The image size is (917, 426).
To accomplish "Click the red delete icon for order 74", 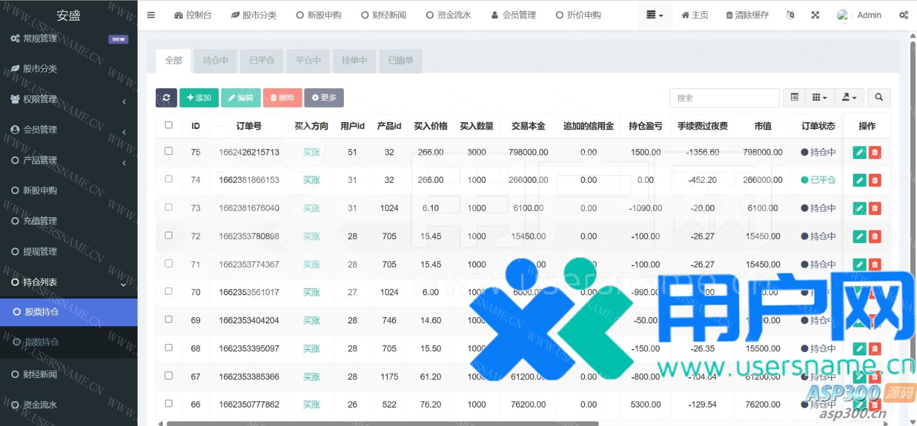I will pyautogui.click(x=875, y=180).
